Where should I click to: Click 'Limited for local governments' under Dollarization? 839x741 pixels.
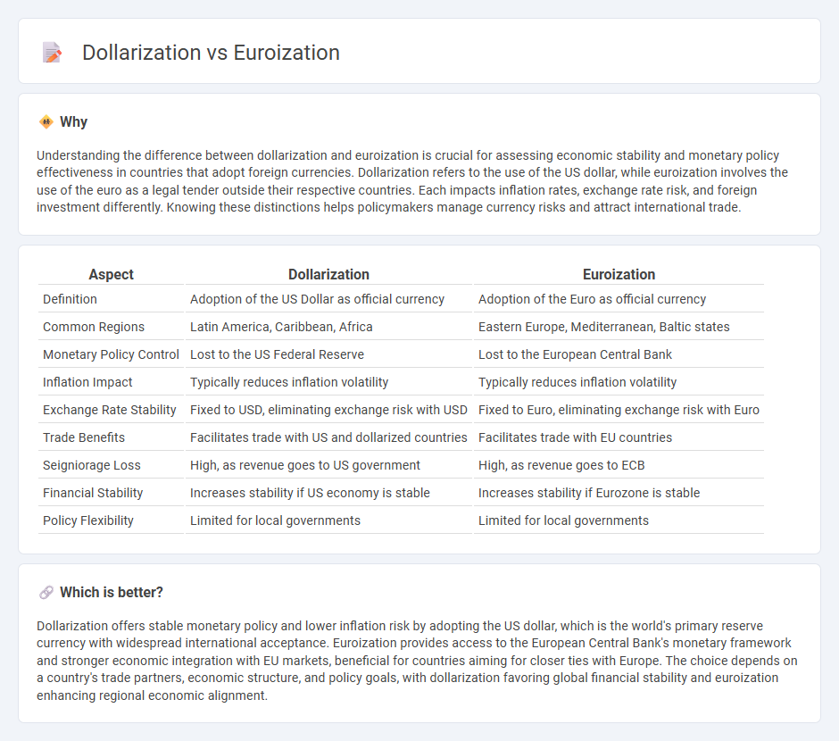tap(275, 520)
